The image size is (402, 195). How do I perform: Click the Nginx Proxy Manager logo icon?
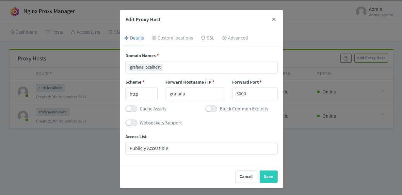click(15, 12)
